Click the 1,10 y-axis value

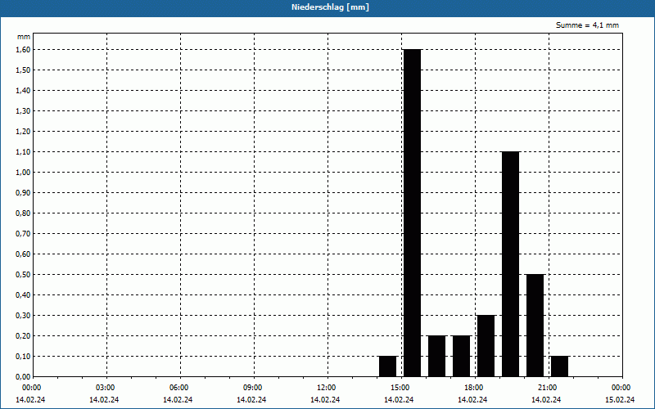click(23, 151)
